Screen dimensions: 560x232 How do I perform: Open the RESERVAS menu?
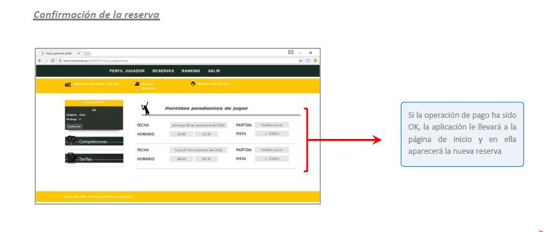pos(163,71)
